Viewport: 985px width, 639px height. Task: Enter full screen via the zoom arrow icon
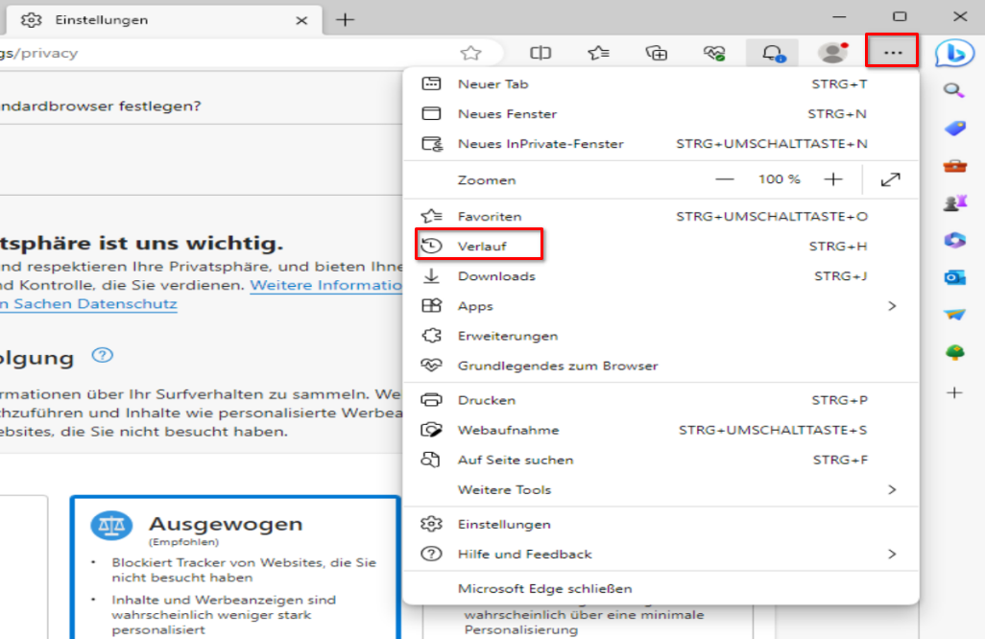pyautogui.click(x=890, y=179)
